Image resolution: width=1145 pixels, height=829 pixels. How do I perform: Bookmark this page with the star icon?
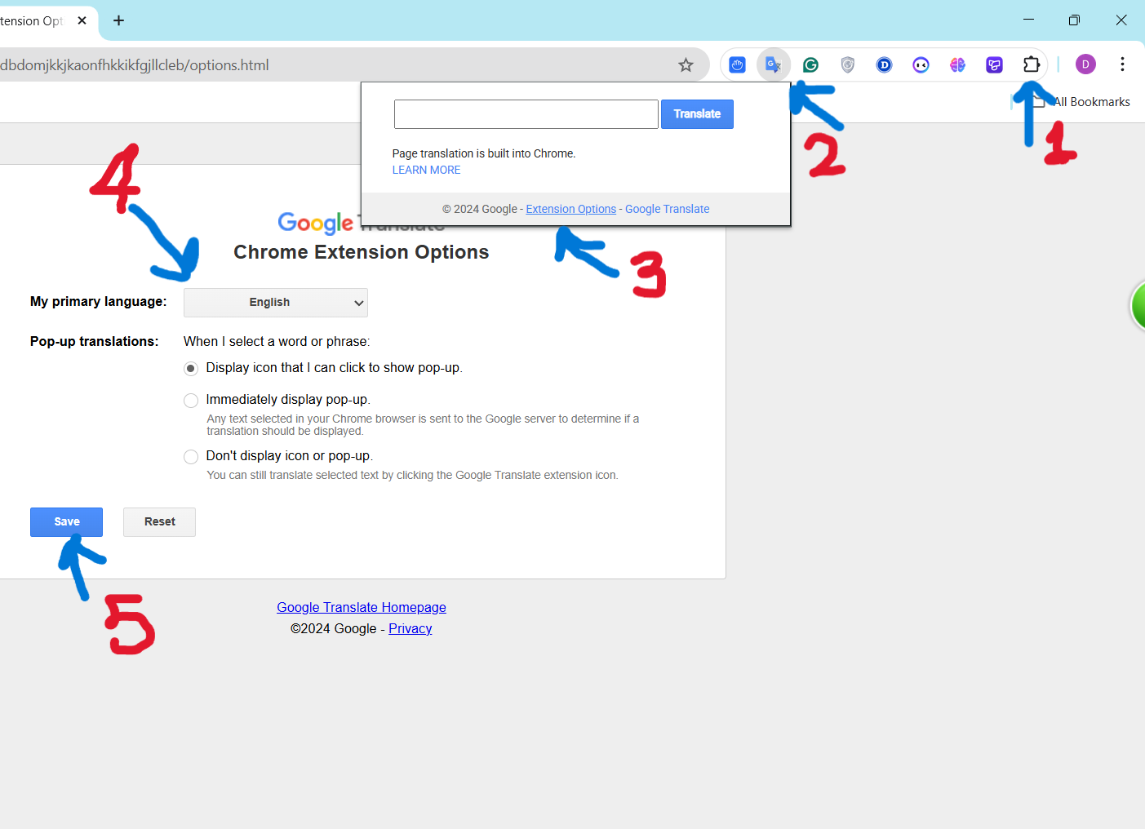tap(686, 64)
